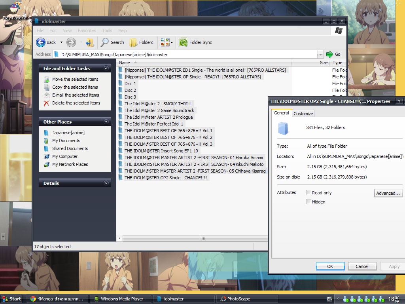
Task: Open Advanced attributes settings
Action: tap(388, 193)
